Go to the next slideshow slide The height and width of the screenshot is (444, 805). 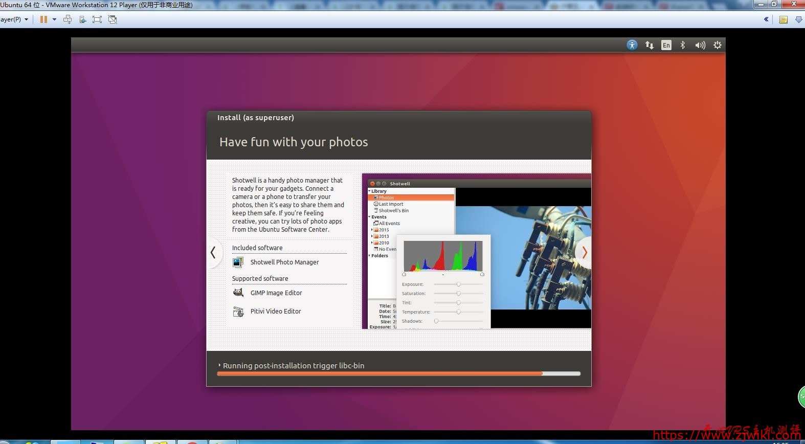[x=585, y=252]
